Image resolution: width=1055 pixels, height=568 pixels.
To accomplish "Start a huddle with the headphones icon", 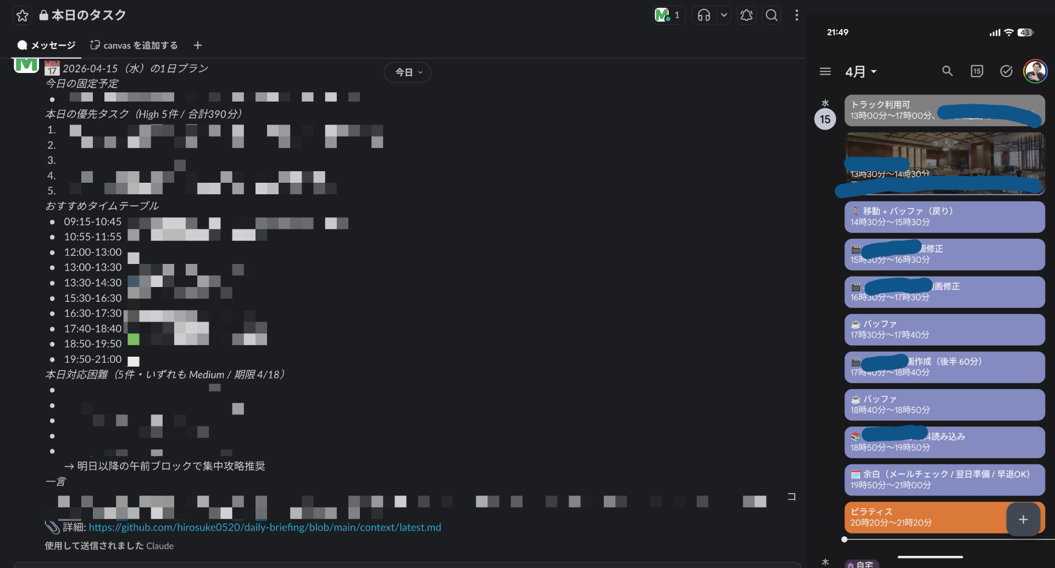I will point(704,15).
